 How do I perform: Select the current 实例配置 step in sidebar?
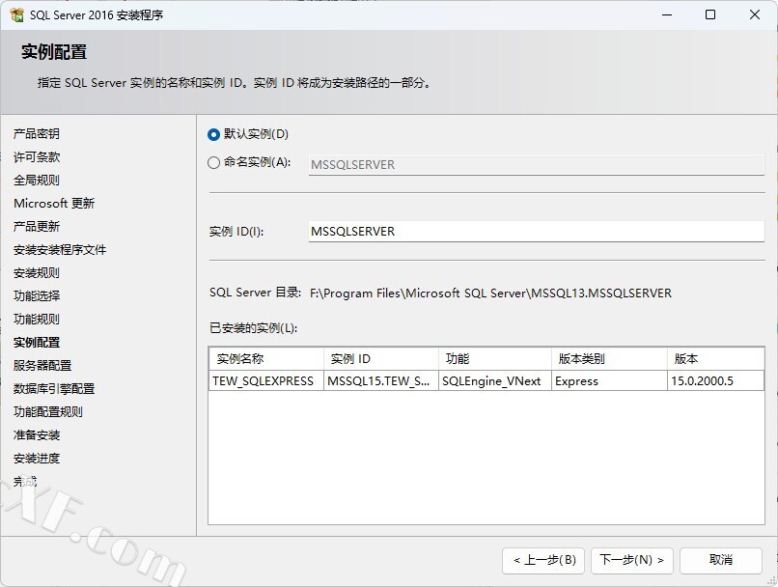pos(37,343)
